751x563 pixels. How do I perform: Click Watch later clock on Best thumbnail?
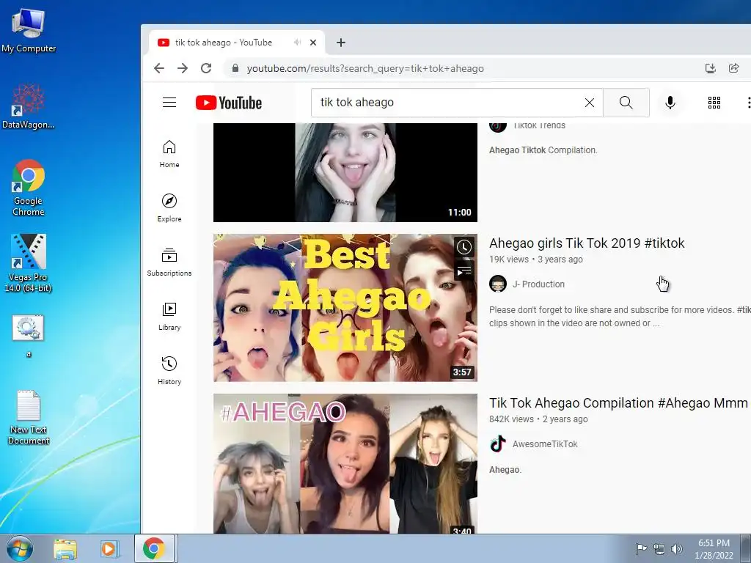coord(464,247)
